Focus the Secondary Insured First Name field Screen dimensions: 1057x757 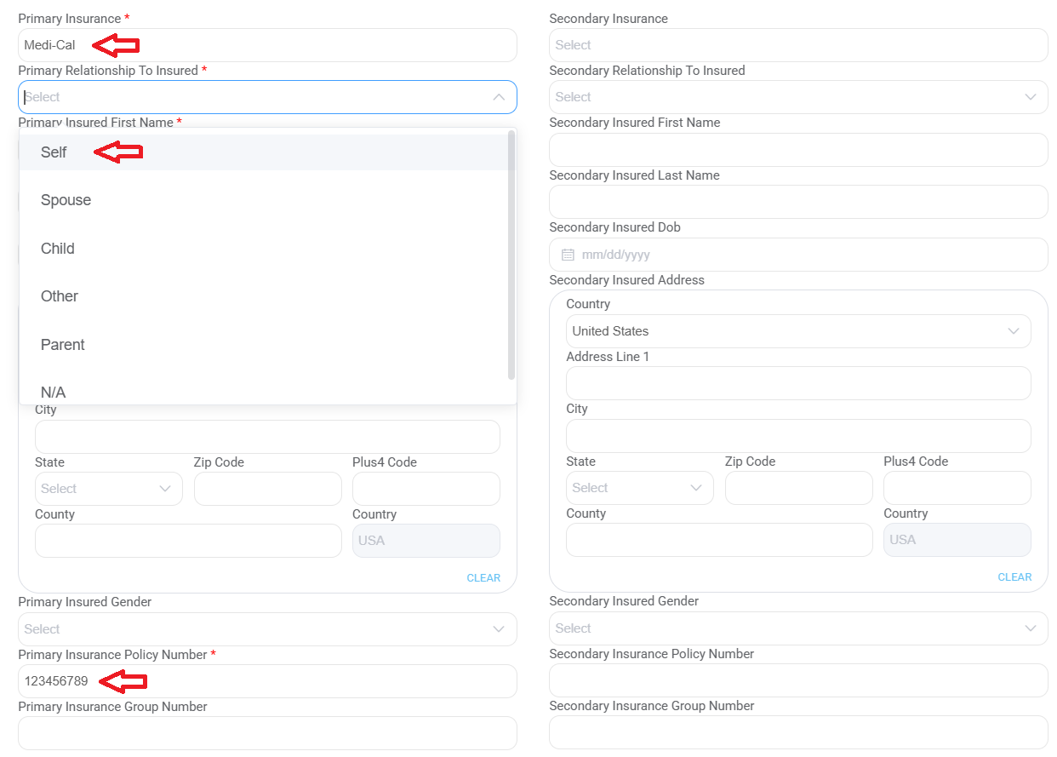[798, 150]
